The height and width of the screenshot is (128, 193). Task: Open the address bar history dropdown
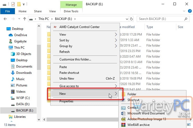[x=127, y=19]
